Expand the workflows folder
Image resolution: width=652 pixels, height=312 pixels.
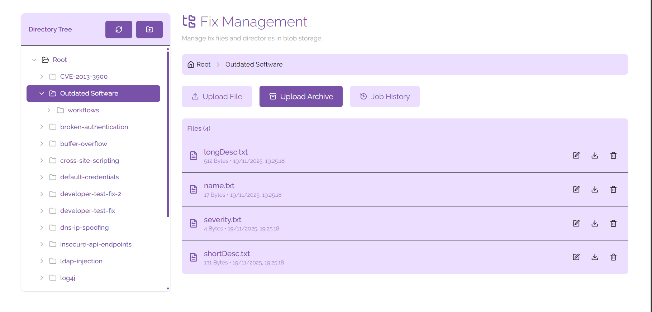[49, 110]
